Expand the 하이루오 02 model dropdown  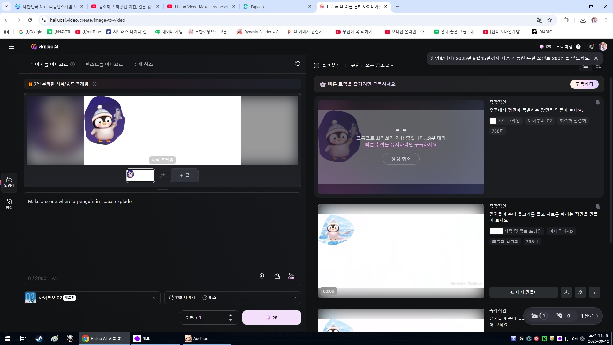[x=154, y=298]
